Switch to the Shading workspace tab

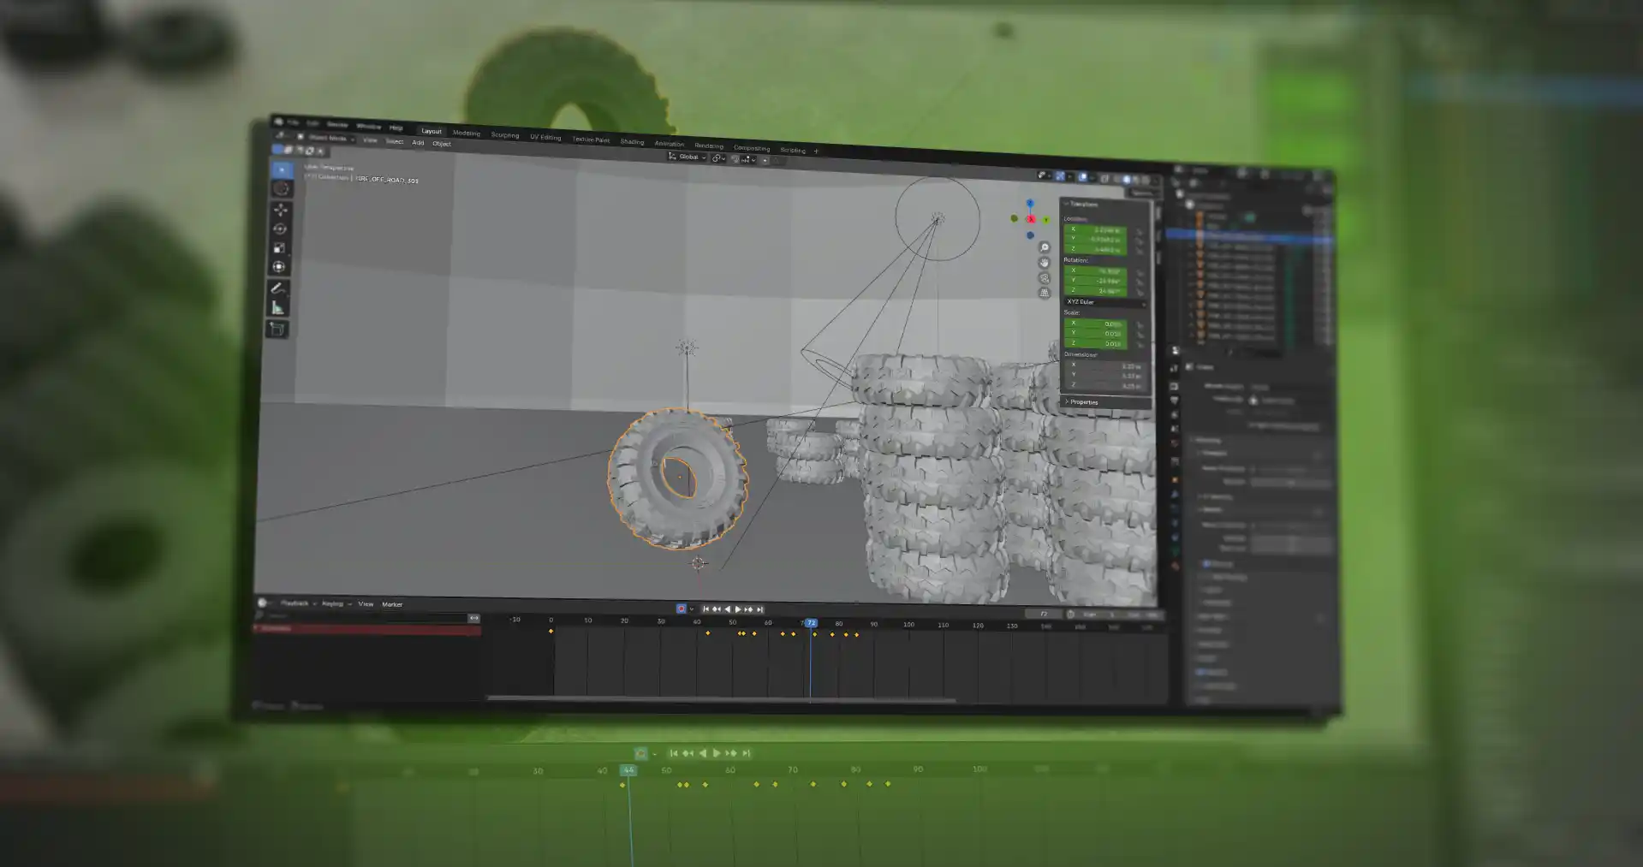(632, 141)
